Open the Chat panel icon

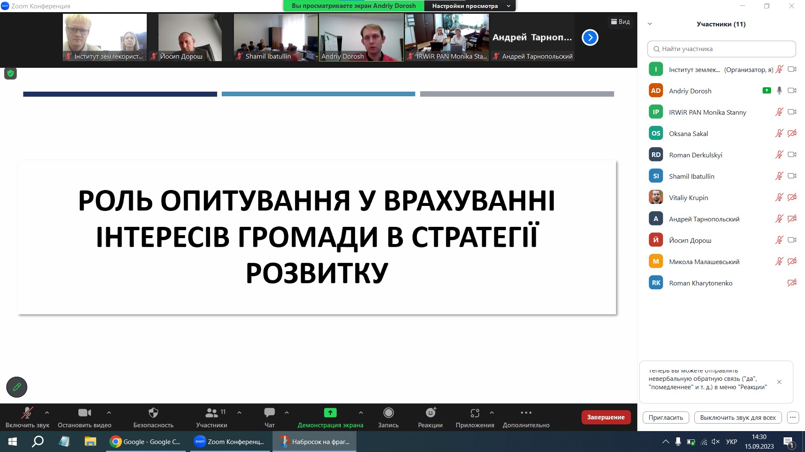coord(269,413)
